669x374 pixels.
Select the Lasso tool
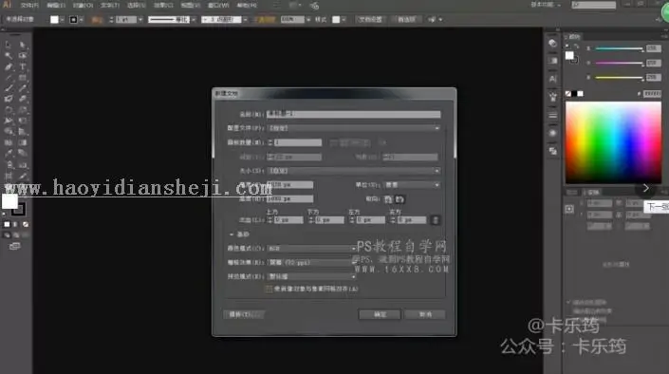(x=23, y=55)
